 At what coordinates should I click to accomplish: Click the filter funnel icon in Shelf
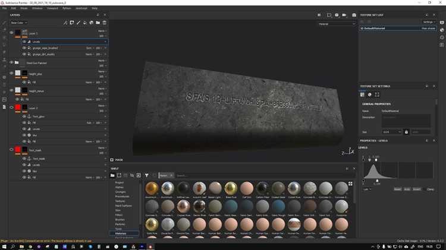pos(147,175)
